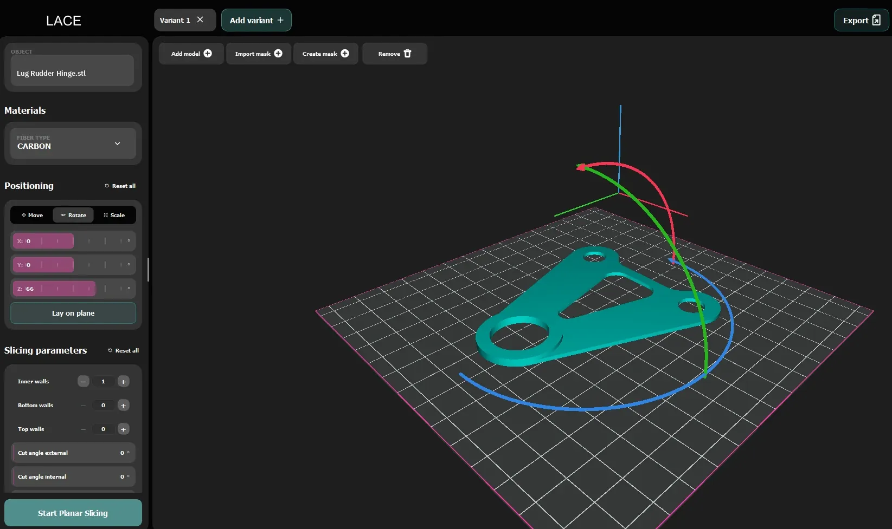The height and width of the screenshot is (529, 892).
Task: Create a mask
Action: [325, 54]
